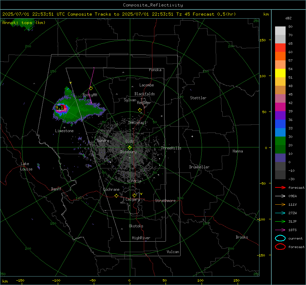The width and height of the screenshot is (306, 285).
Task: Click the Cochrane city label
Action: (111, 189)
